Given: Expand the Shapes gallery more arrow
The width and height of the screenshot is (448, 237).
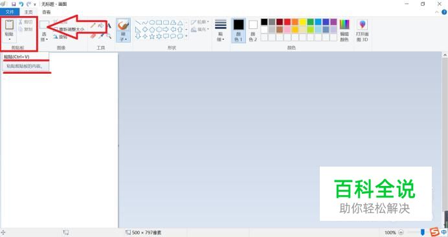Looking at the screenshot, I should point(186,36).
